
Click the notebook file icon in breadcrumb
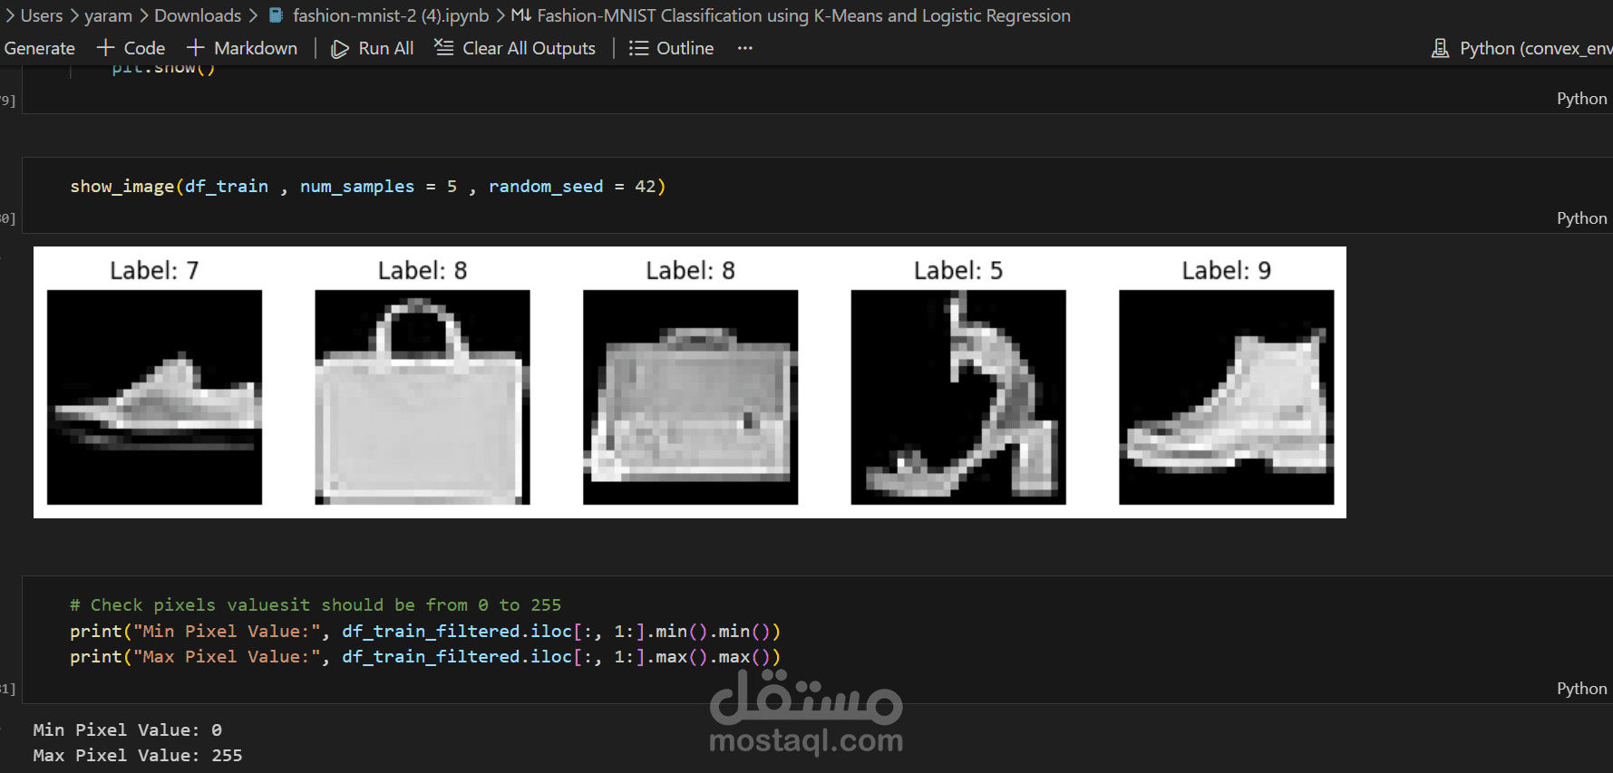(x=277, y=15)
